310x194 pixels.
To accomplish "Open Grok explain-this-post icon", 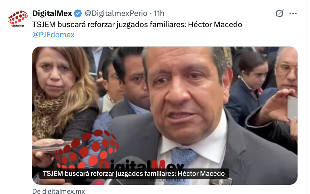I will pos(280,13).
